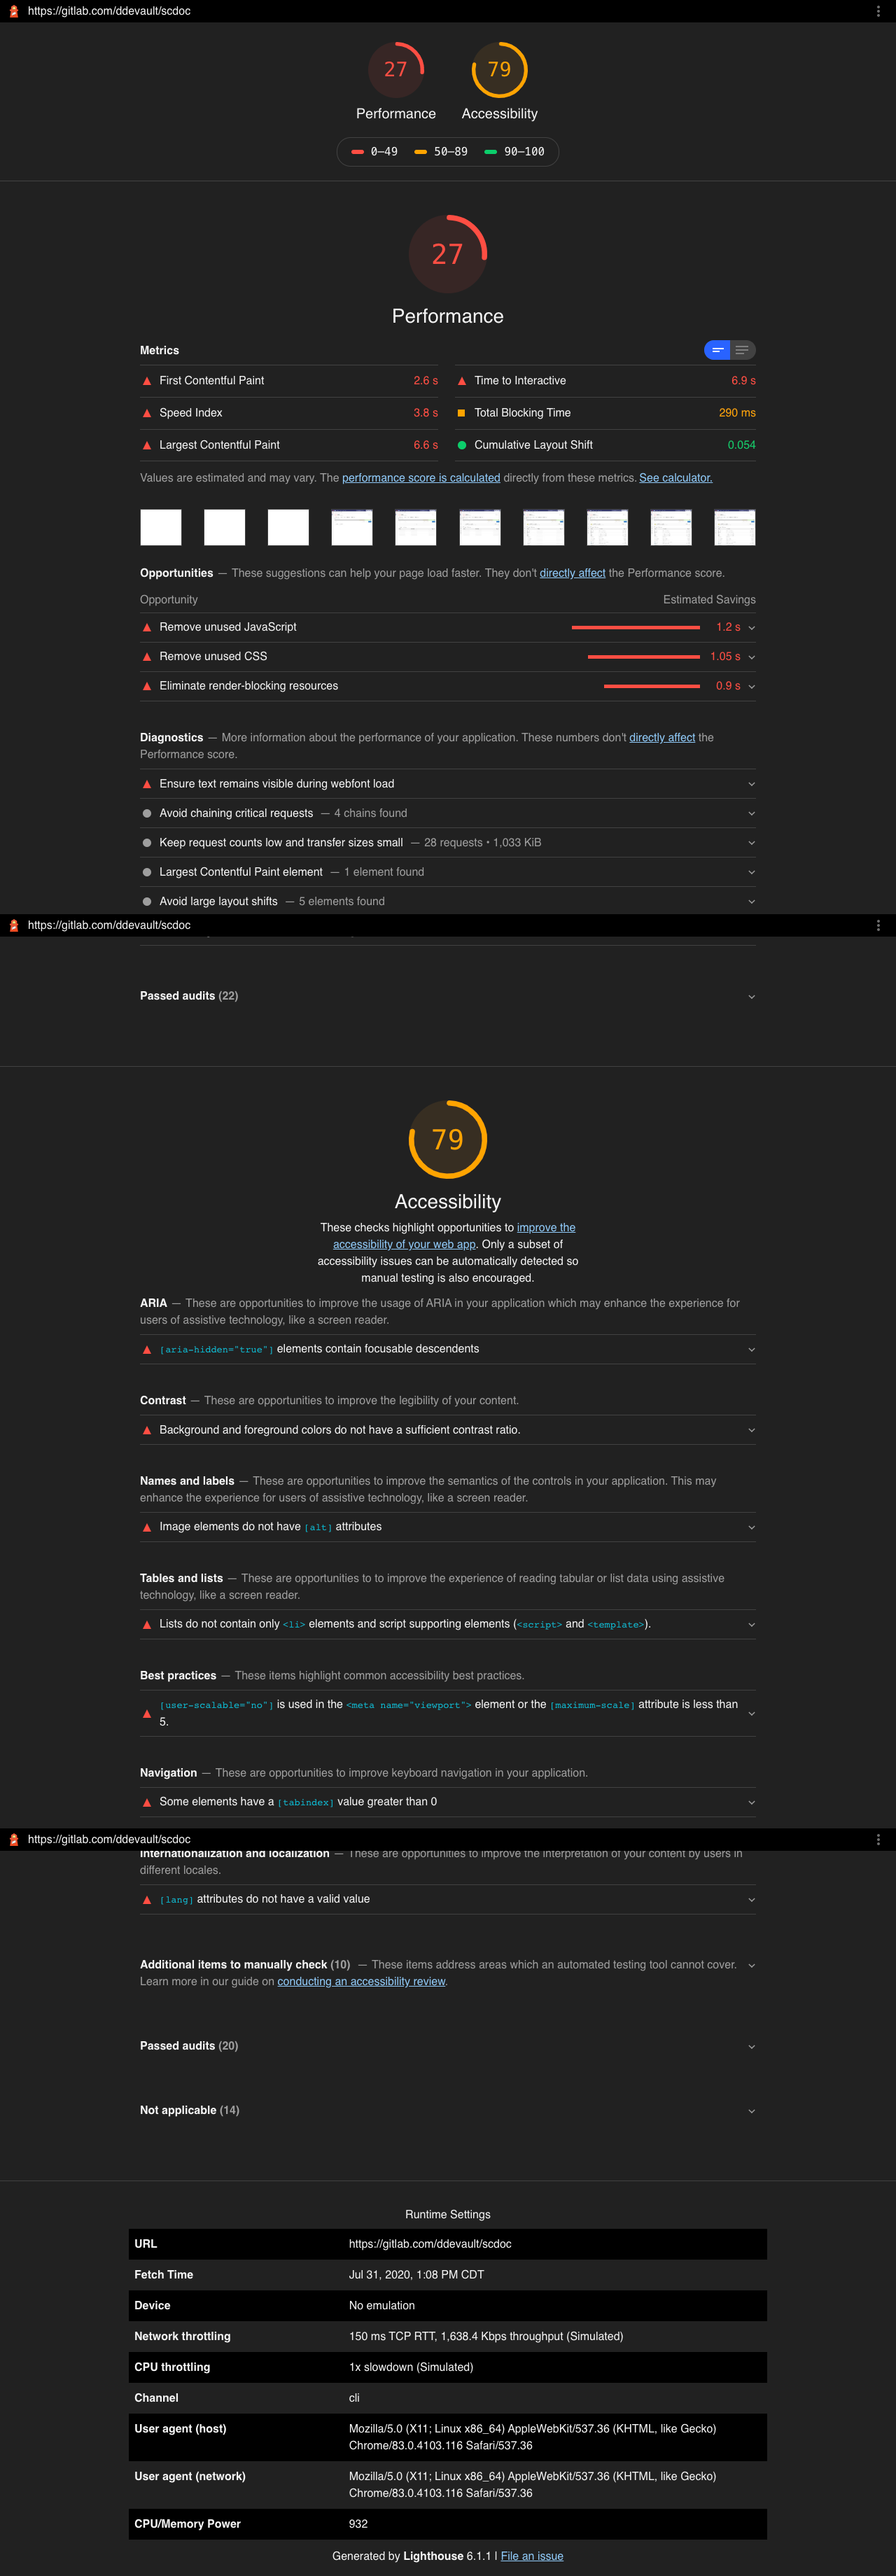
Task: Click the CPU/Memory Power value '932'
Action: pos(358,2524)
